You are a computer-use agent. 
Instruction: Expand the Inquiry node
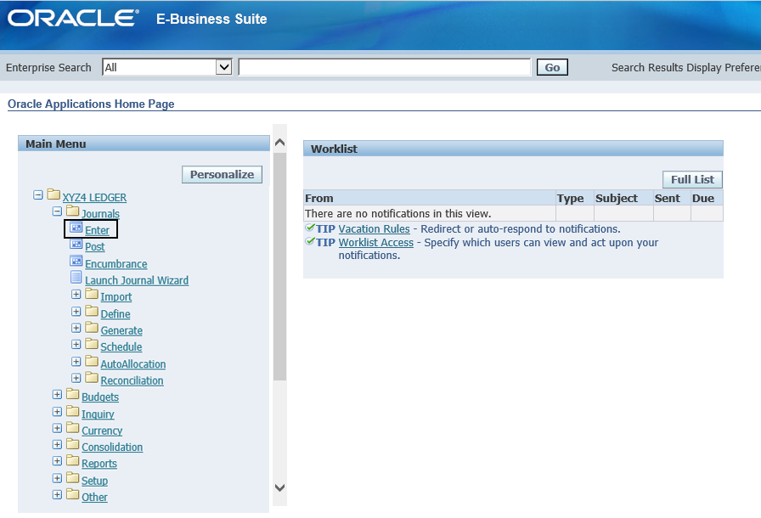click(x=57, y=411)
